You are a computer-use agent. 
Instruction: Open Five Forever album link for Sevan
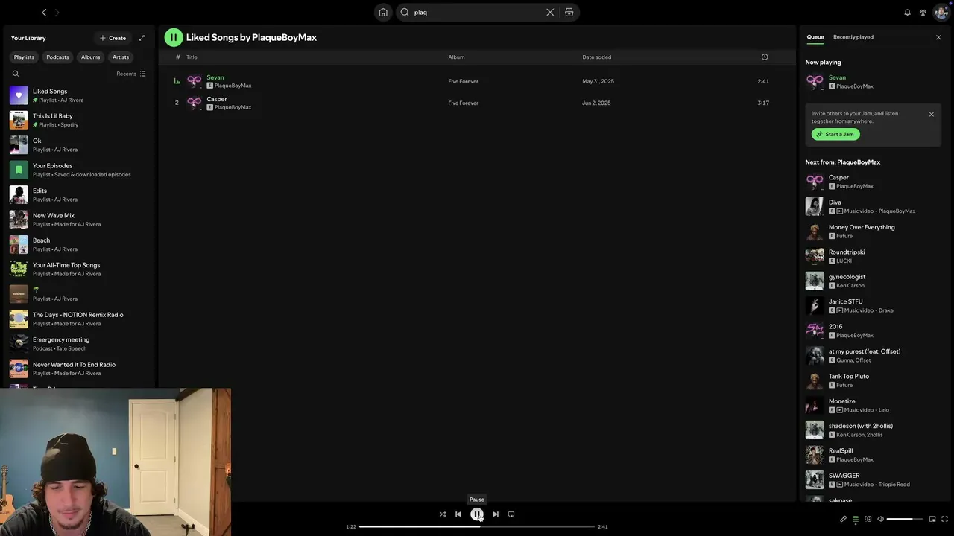coord(463,81)
